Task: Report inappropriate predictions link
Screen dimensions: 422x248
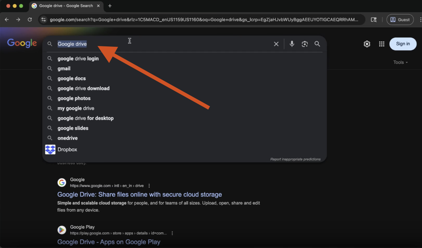Action: [295, 159]
